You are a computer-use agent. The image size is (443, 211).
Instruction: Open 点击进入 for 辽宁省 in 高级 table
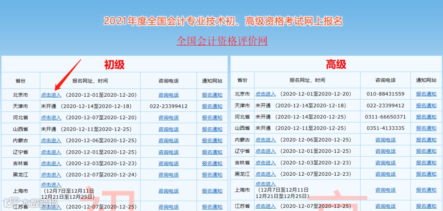(x=265, y=151)
